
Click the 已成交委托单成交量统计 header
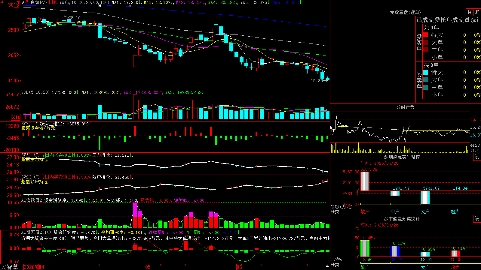[x=449, y=20]
